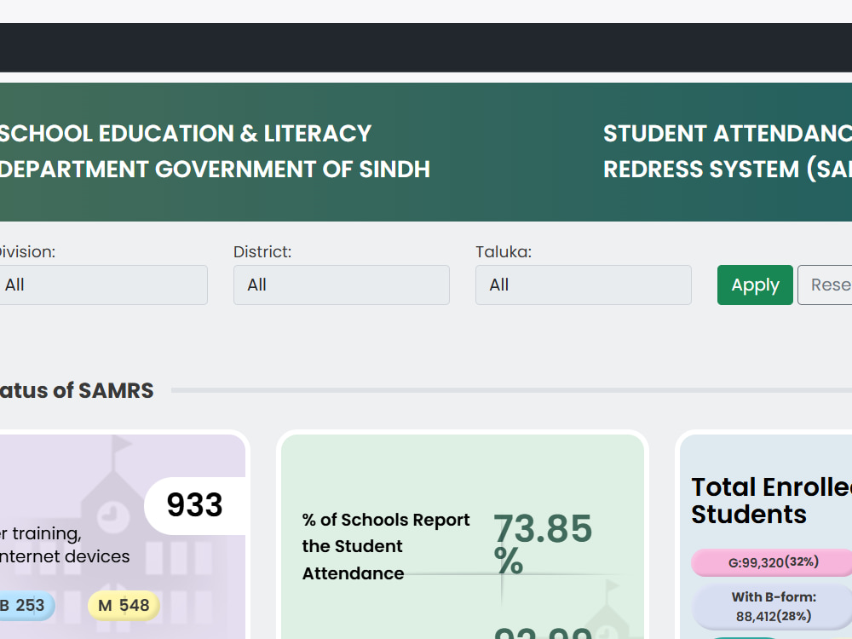This screenshot has height=639, width=852.
Task: Click the yellow M 548 pill
Action: coord(124,605)
